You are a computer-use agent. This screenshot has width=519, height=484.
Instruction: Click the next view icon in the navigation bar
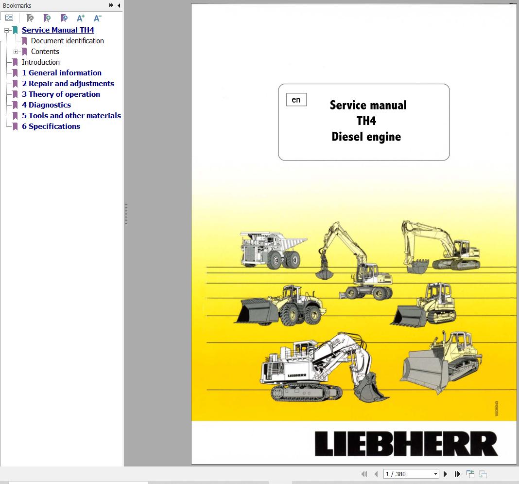[483, 474]
